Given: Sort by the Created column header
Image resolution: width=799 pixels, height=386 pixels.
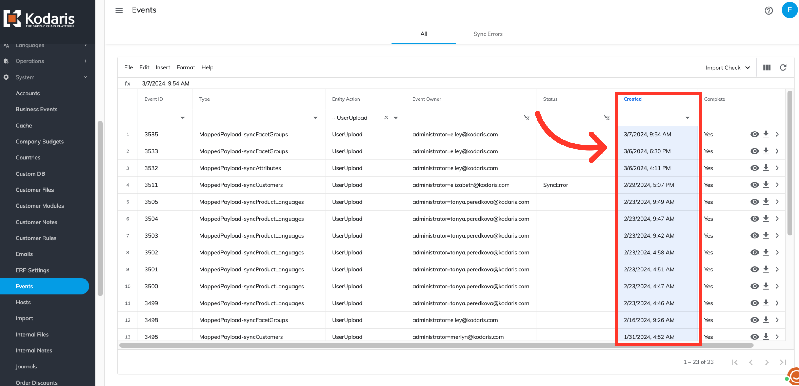Looking at the screenshot, I should tap(633, 99).
